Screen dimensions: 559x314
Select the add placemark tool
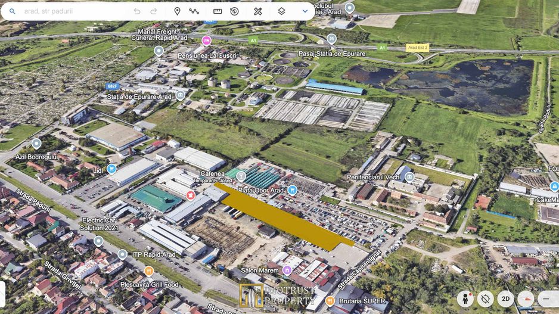point(177,11)
